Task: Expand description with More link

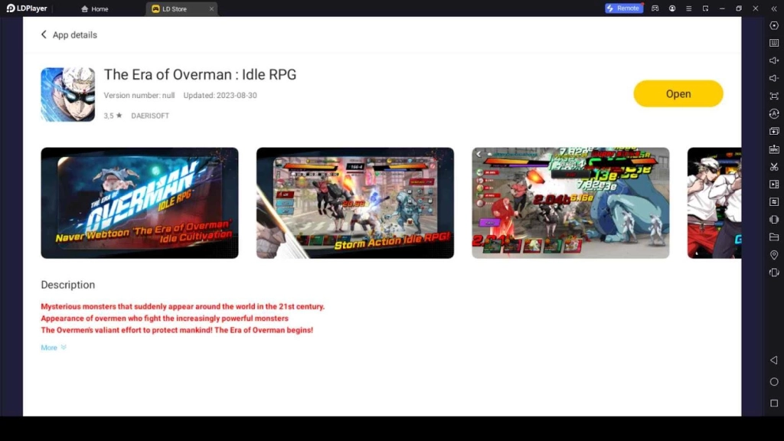Action: coord(54,348)
